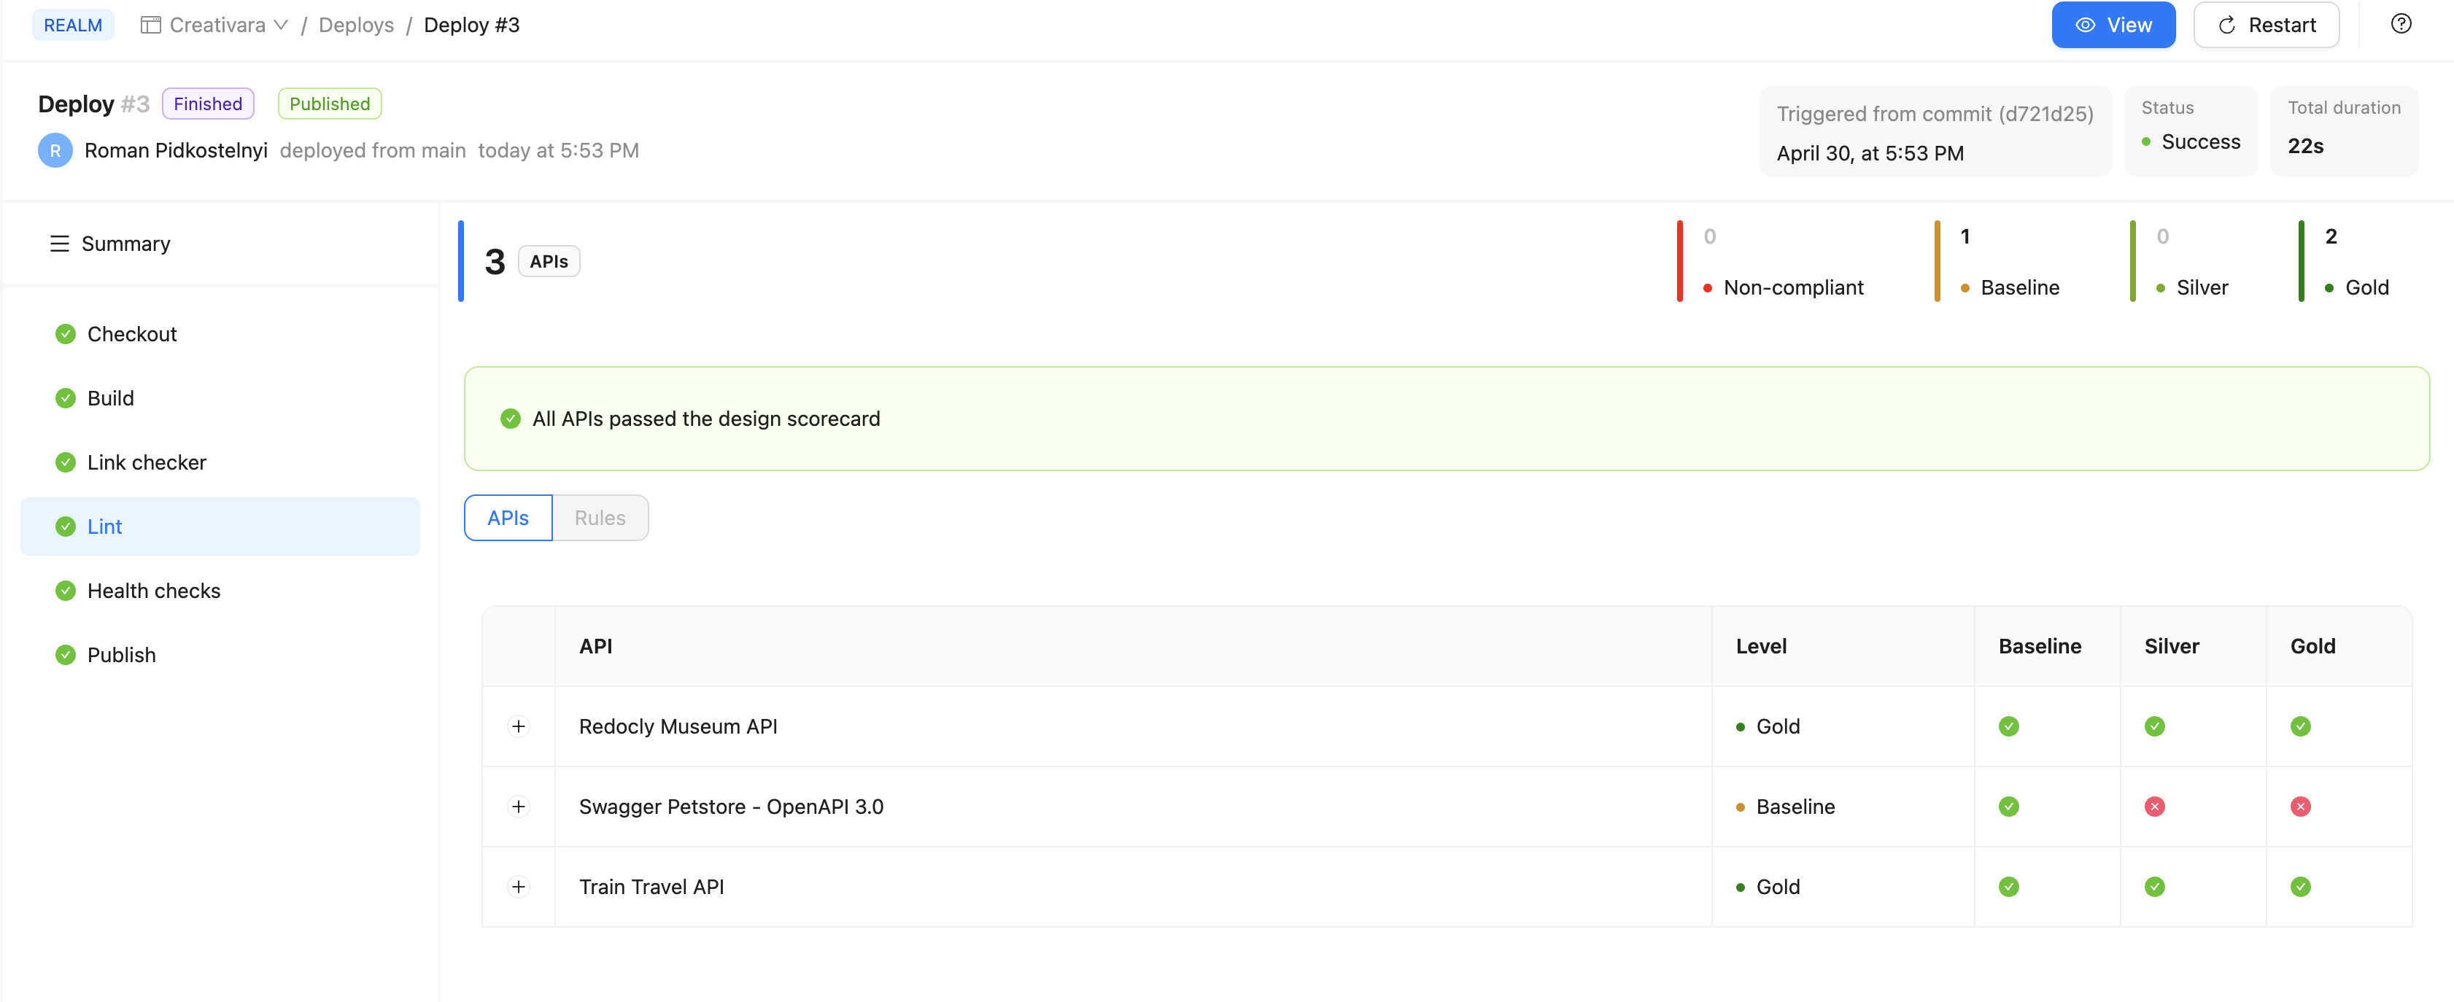The image size is (2454, 1002).
Task: Open the Creativara project dropdown
Action: [214, 25]
